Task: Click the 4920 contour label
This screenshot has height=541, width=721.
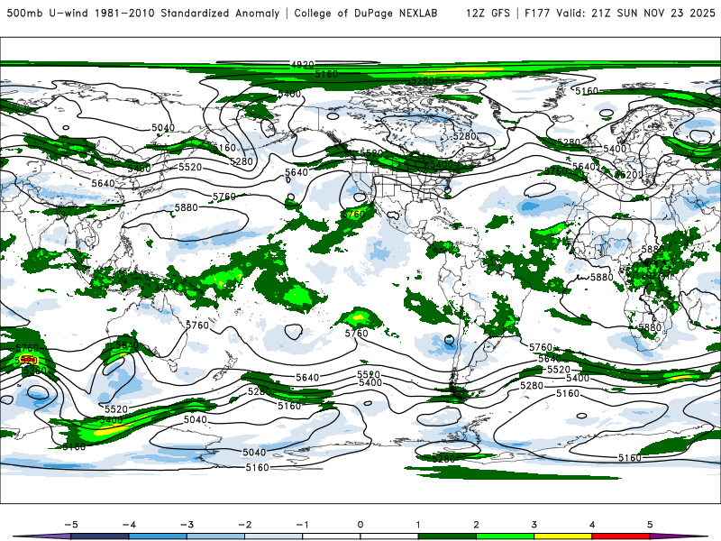Action: point(302,65)
